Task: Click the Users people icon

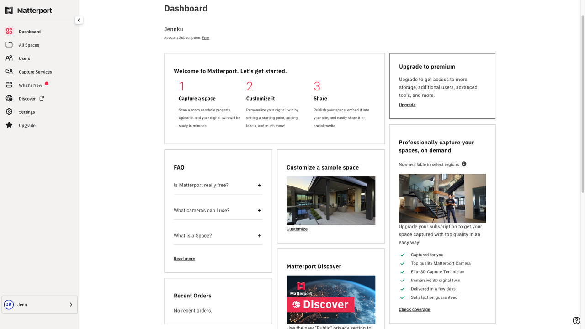Action: point(9,58)
